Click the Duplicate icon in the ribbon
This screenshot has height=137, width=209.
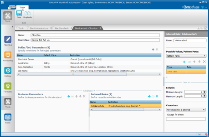27,13
